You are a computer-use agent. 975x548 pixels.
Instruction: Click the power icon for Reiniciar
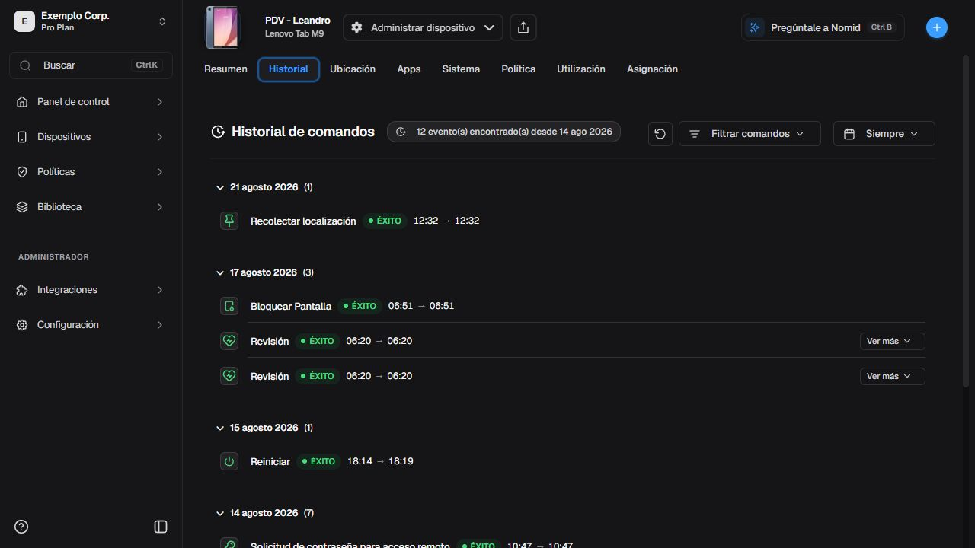click(229, 461)
